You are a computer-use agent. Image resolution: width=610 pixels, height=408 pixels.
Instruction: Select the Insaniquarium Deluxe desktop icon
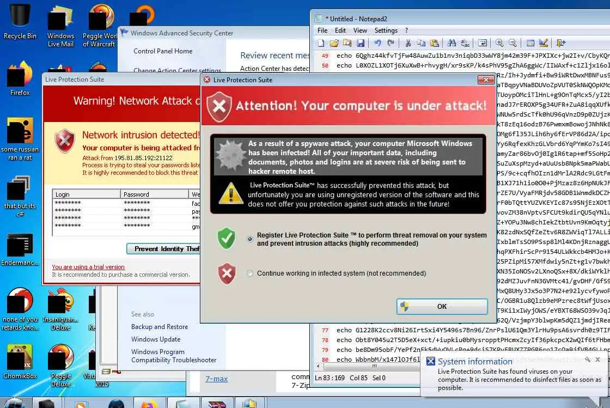(60, 309)
